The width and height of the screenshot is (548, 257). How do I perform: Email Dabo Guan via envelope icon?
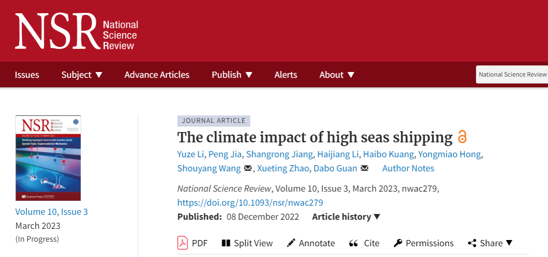pyautogui.click(x=364, y=168)
